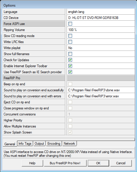Select Sound to play on coversion end successfully
The width and height of the screenshot is (137, 172).
(x=34, y=90)
